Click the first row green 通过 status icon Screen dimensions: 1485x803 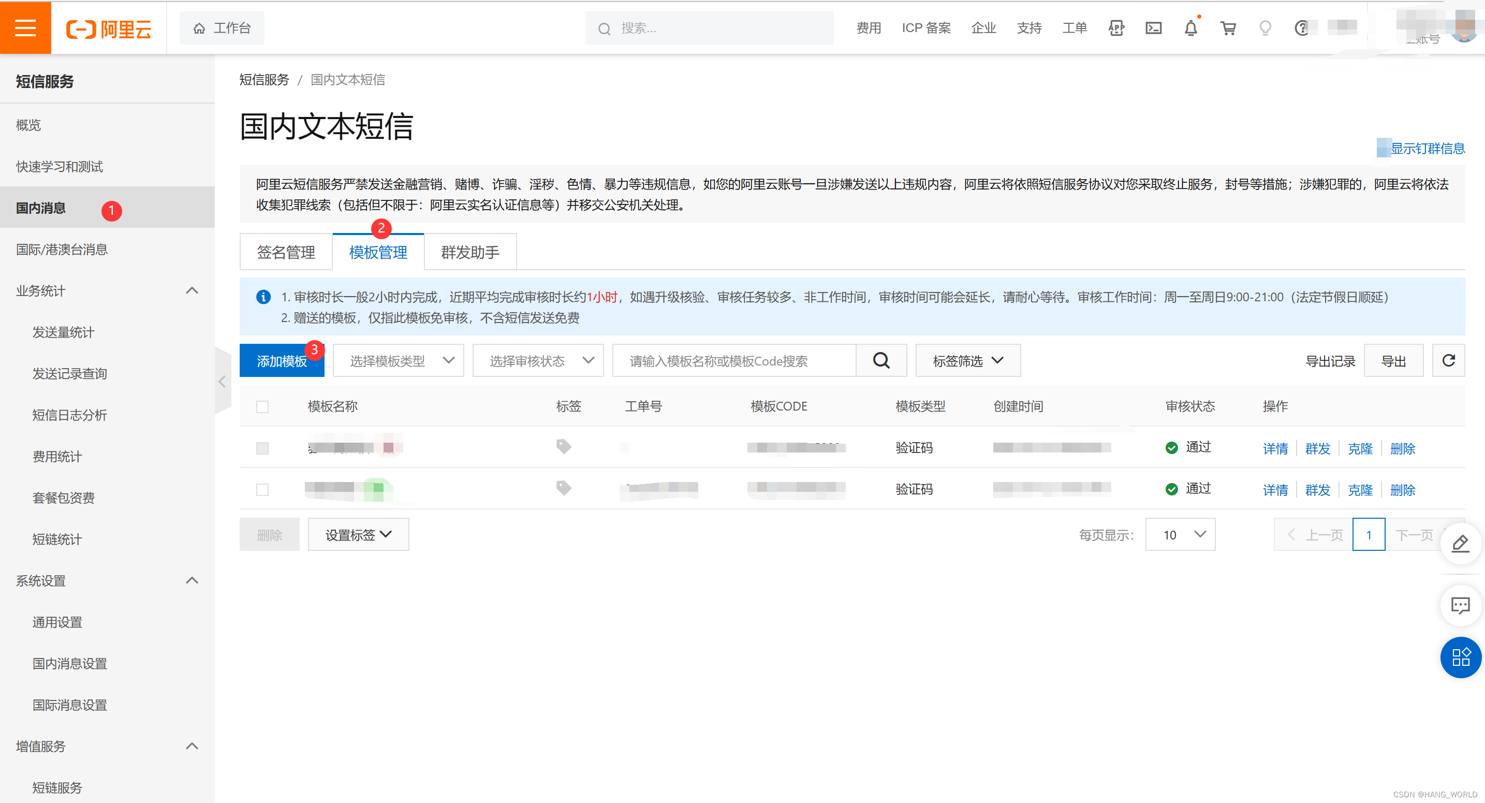(1171, 448)
